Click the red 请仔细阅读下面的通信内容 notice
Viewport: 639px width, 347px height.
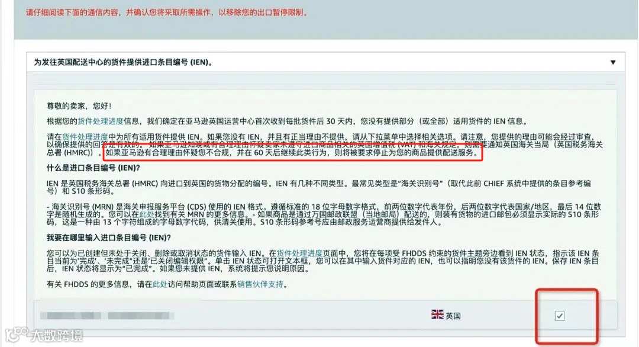(x=167, y=12)
